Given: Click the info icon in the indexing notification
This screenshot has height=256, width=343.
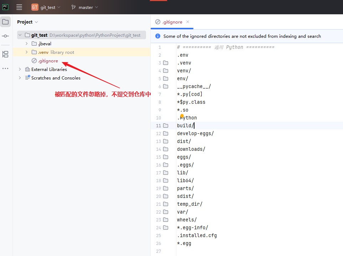Looking at the screenshot, I should click(x=158, y=36).
